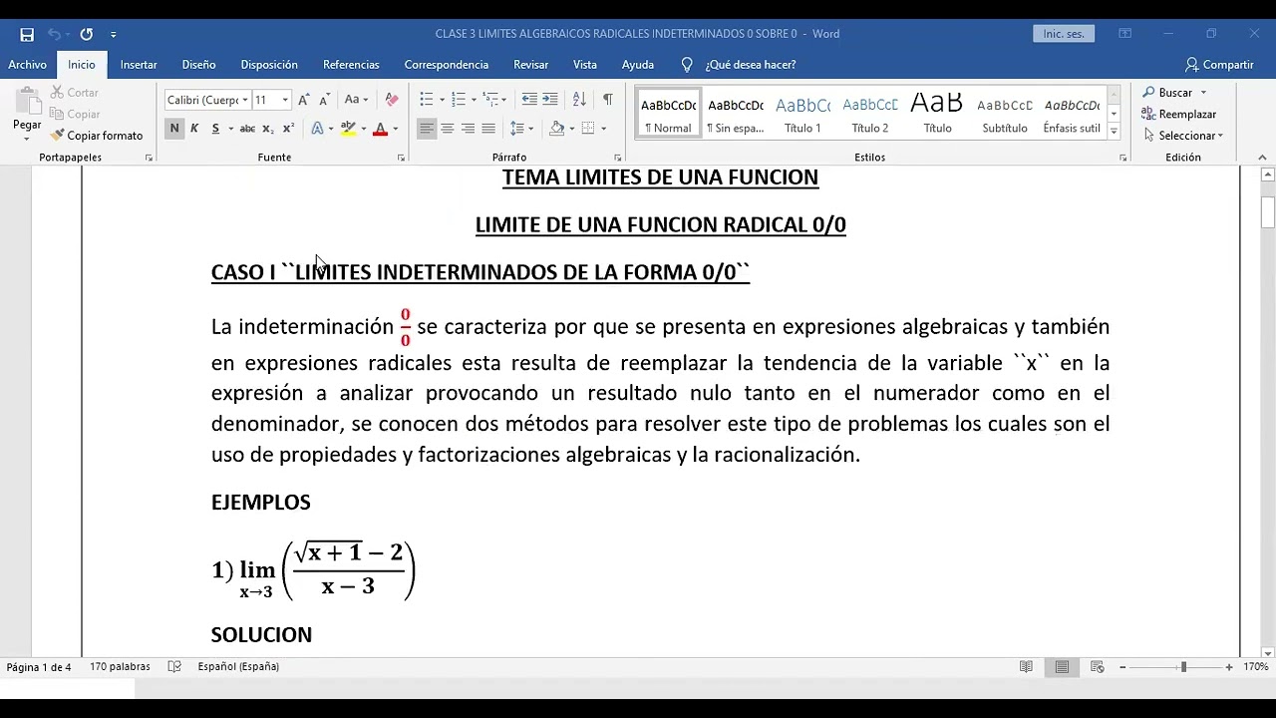This screenshot has height=718, width=1276.
Task: Open Customize Quick Access Toolbar arrow
Action: [x=114, y=34]
